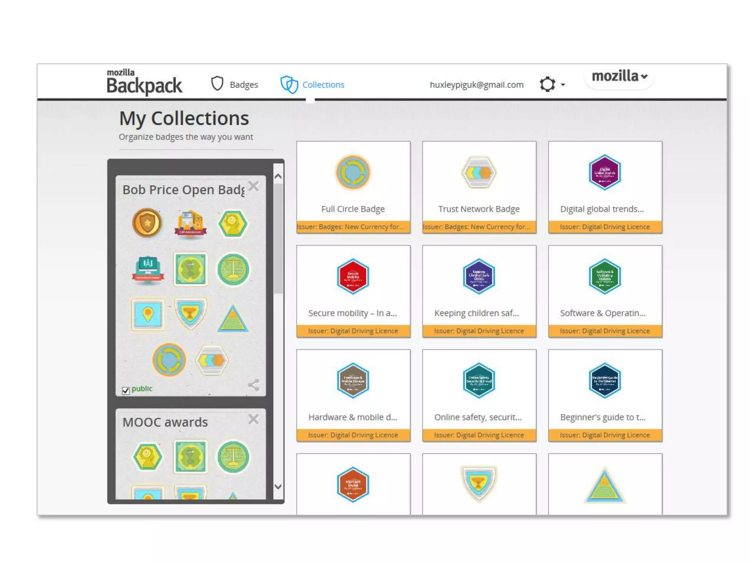Open the Badges tab
The width and height of the screenshot is (750, 563).
click(x=244, y=85)
